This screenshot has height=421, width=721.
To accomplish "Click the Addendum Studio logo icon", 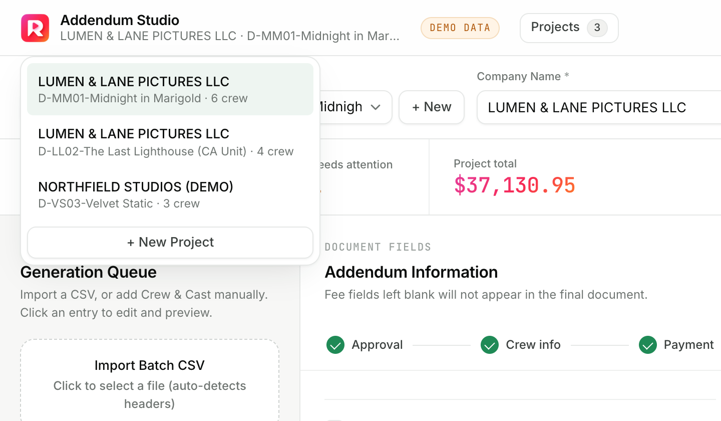I will pos(35,28).
